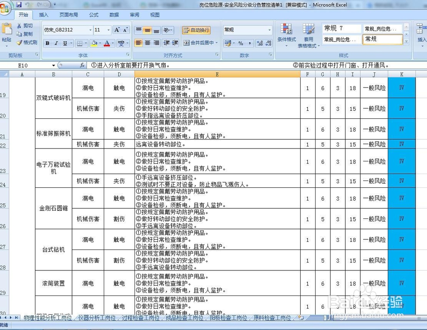Switch to 过程检查工岗位 sheet
Image resolution: width=427 pixels, height=330 pixels.
pyautogui.click(x=140, y=318)
